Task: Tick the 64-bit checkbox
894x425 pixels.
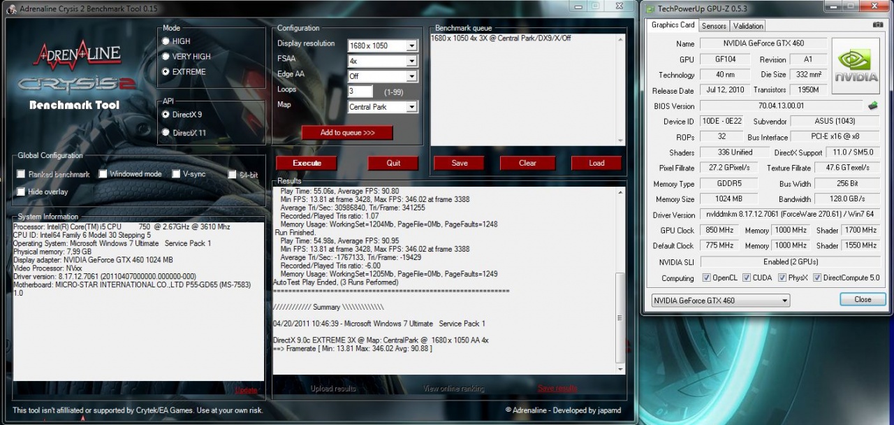Action: pyautogui.click(x=232, y=175)
